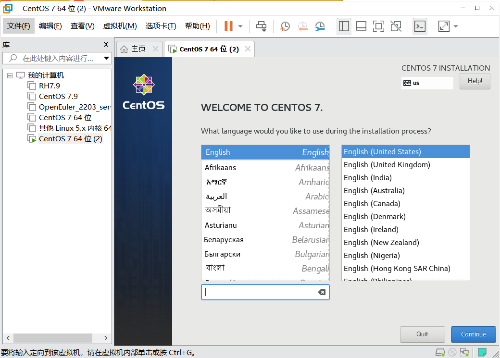Close the CentOS 7 64 位 (2) tab
Screen dimensions: 500x358
[x=248, y=49]
